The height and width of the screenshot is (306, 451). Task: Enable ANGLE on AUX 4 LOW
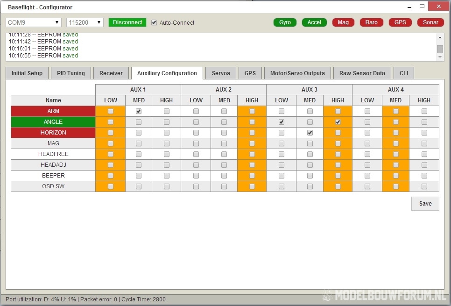367,122
